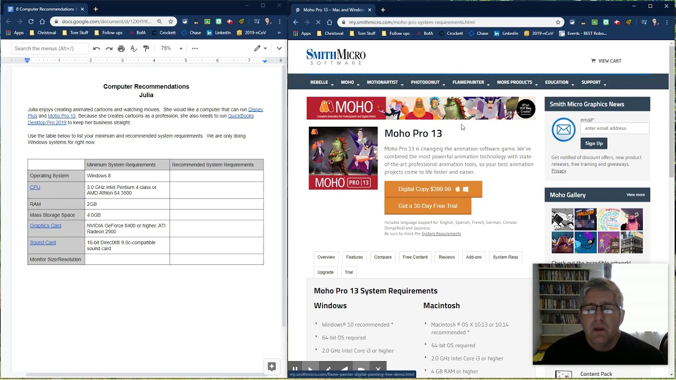Expand the Rebelle navigation menu

tap(321, 82)
